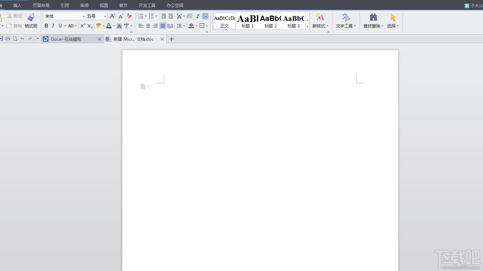The width and height of the screenshot is (483, 271).
Task: Toggle strikethrough AB formatting
Action: tap(71, 26)
